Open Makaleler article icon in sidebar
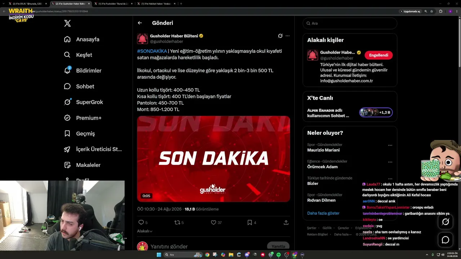The image size is (461, 259). (67, 165)
